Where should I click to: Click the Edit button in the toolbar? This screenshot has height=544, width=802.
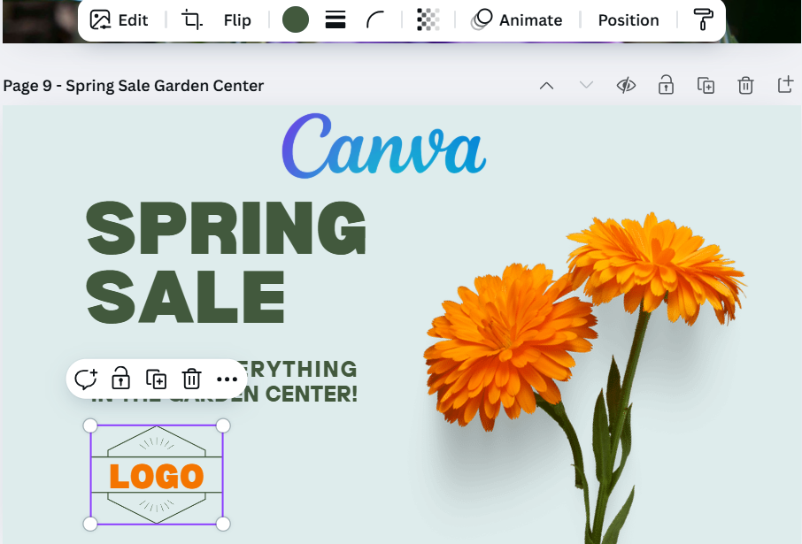pos(120,19)
